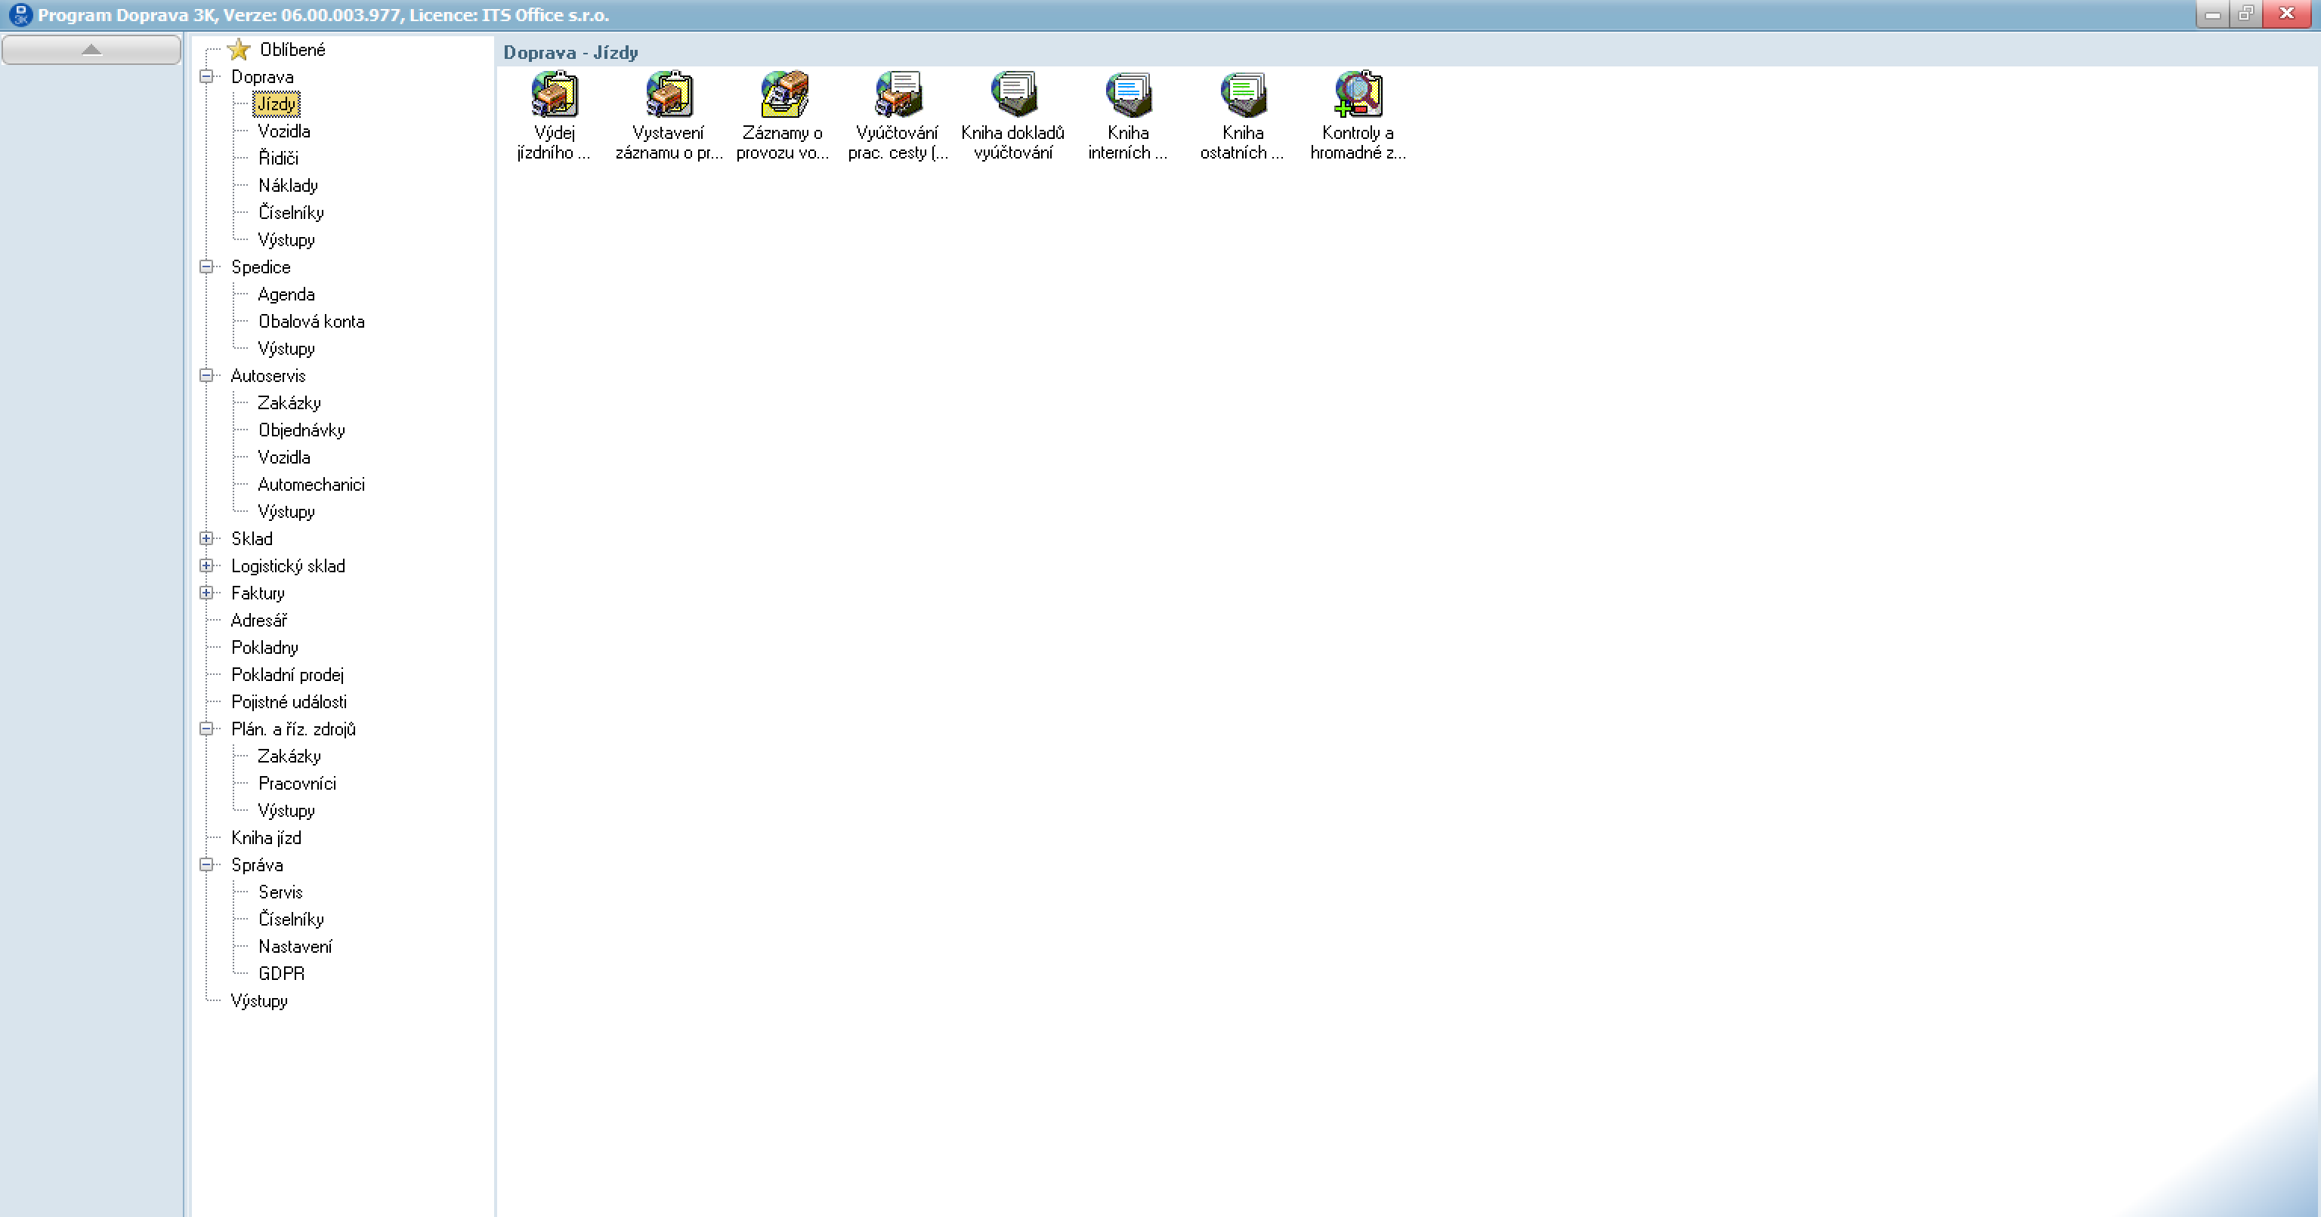The height and width of the screenshot is (1217, 2321).
Task: Select Vozidla under Autoservis
Action: (x=284, y=458)
